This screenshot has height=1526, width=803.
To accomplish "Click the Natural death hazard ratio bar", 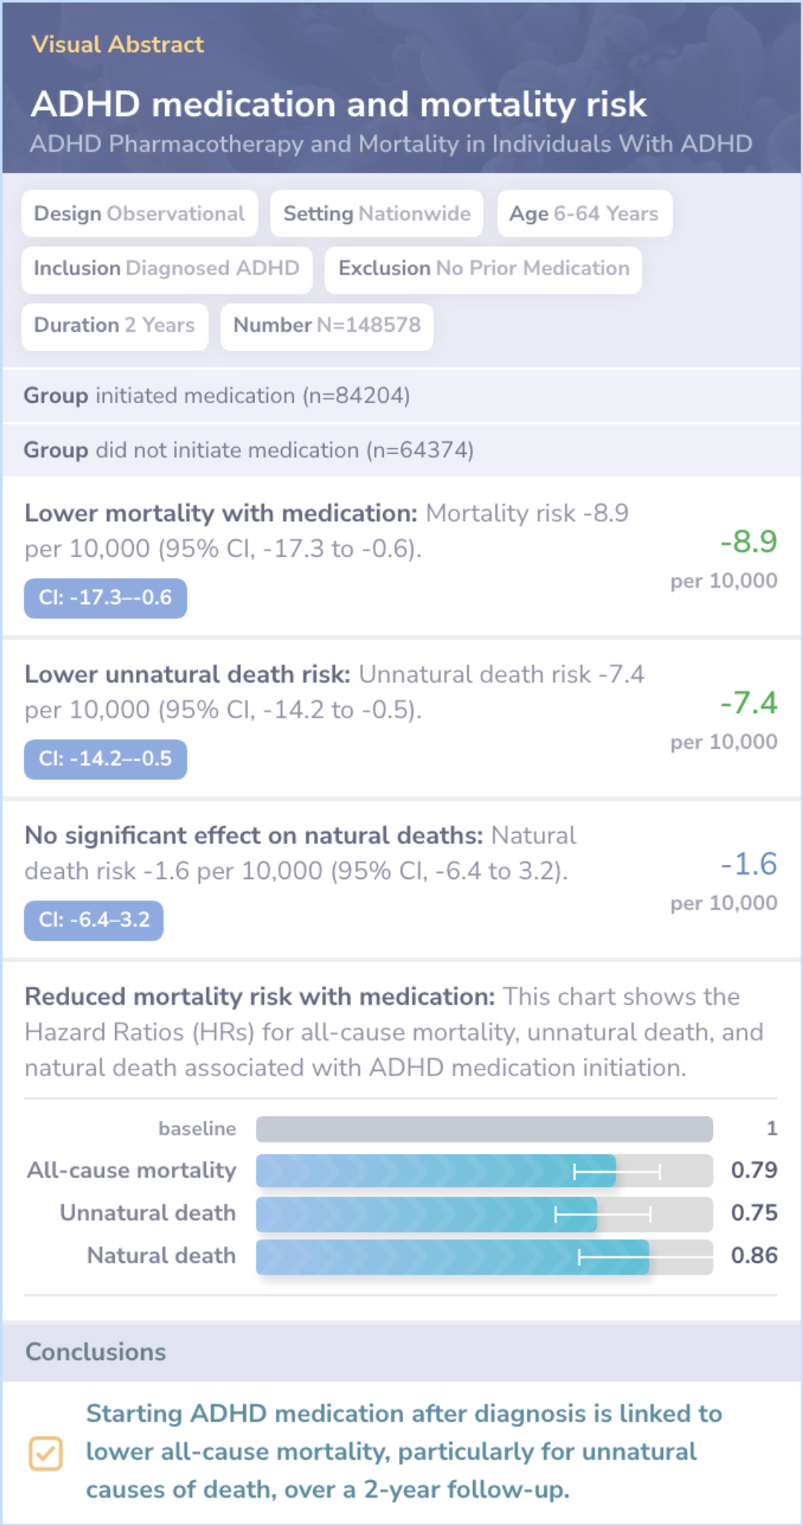I will [452, 1257].
